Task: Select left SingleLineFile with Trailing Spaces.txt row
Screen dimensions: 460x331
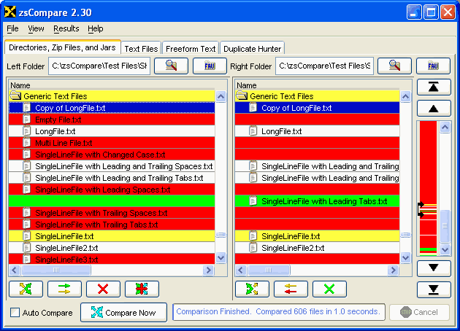Action: [x=112, y=213]
